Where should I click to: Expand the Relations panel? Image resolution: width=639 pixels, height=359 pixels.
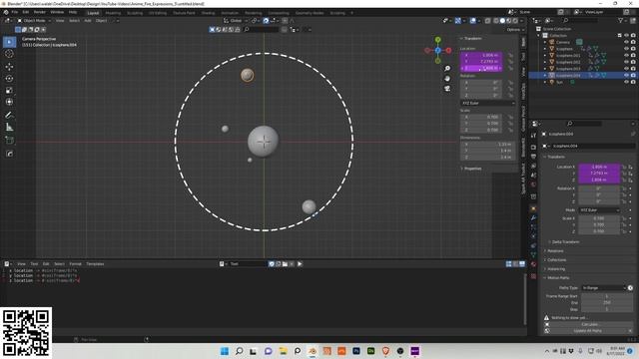tap(555, 251)
